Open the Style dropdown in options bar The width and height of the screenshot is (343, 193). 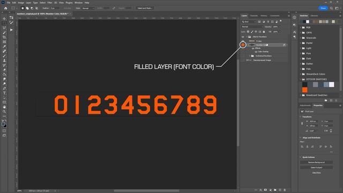pyautogui.click(x=88, y=8)
